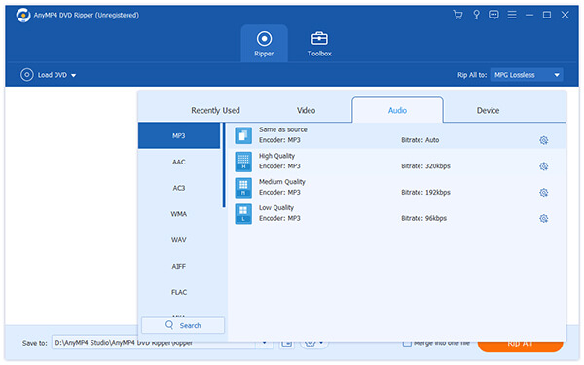This screenshot has height=365, width=584.
Task: Click the orange Rip All button
Action: (520, 344)
